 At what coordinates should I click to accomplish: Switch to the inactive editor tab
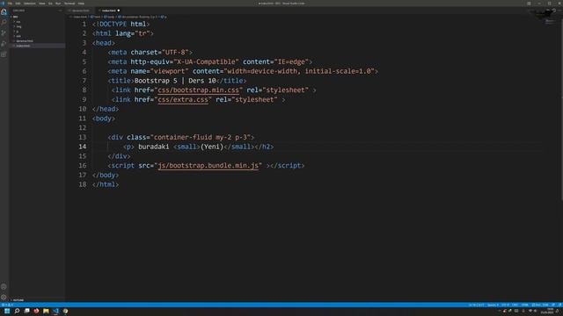pos(80,11)
